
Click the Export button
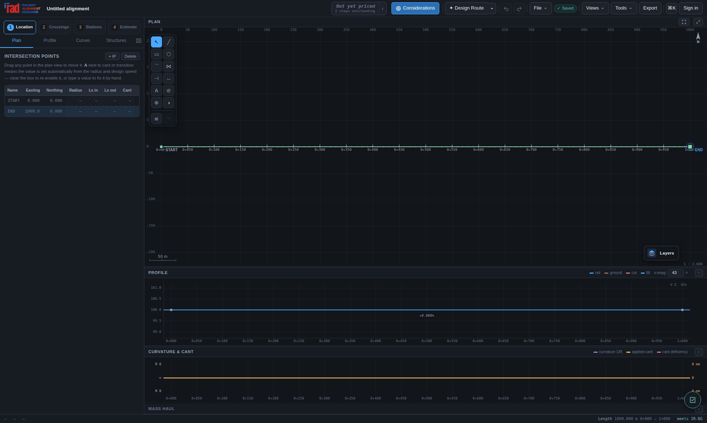(650, 8)
